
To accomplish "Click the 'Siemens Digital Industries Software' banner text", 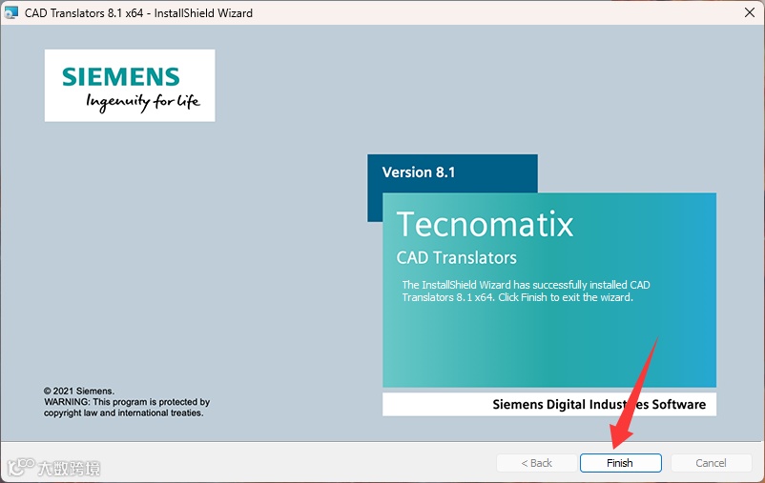I will pos(599,404).
